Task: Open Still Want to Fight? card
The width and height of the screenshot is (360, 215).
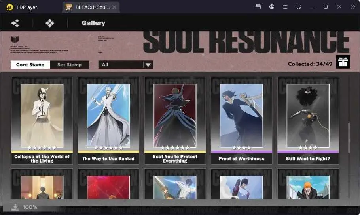Action: point(308,121)
